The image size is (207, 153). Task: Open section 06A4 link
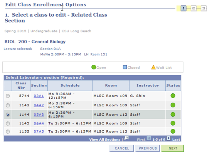[x=39, y=123]
